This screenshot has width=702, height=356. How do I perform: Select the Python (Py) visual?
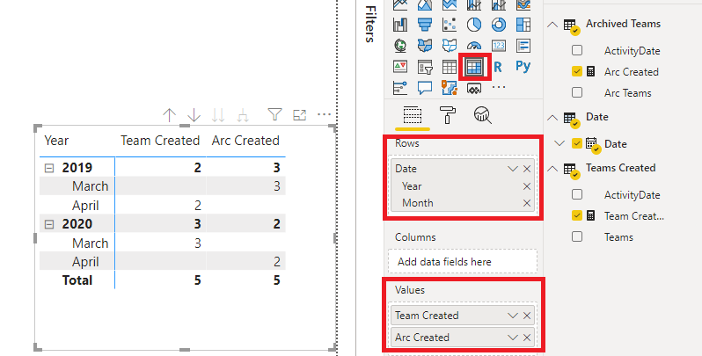coord(523,66)
